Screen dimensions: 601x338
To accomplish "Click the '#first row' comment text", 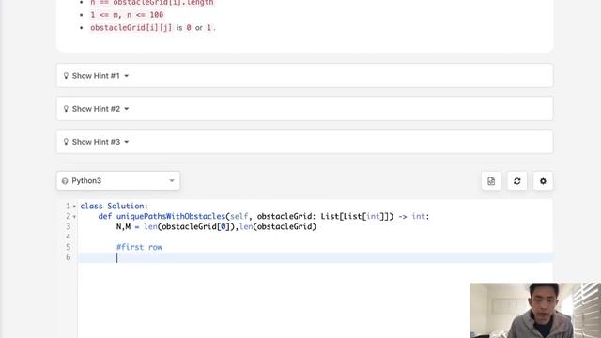I will pyautogui.click(x=140, y=247).
